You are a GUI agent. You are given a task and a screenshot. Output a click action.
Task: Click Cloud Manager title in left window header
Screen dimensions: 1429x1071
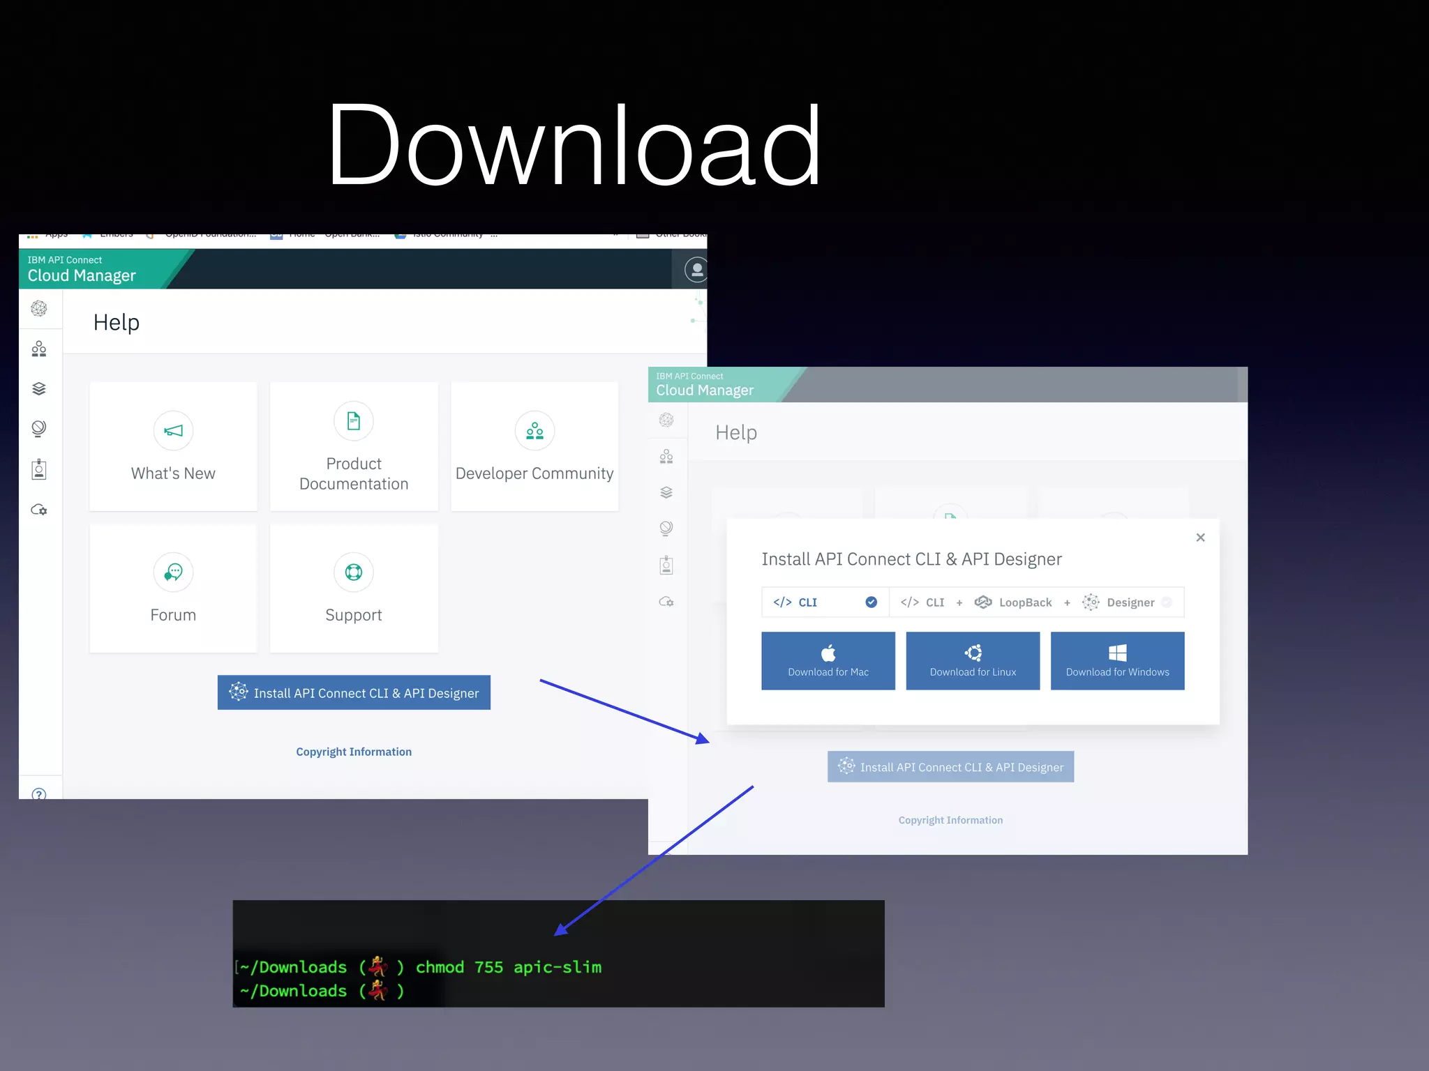pos(82,275)
